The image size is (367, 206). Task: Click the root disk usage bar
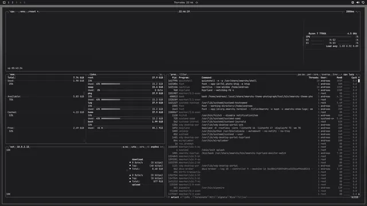[x=126, y=84]
